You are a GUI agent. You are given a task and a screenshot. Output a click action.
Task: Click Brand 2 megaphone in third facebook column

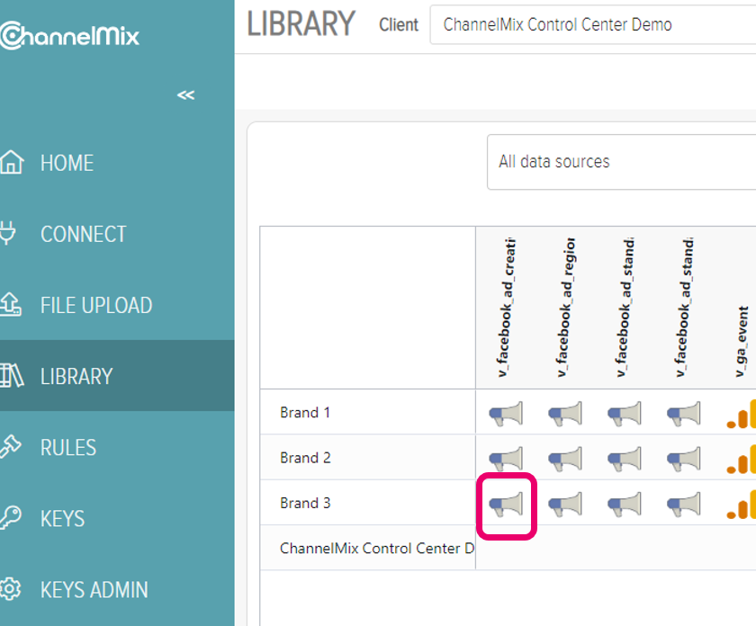(x=625, y=459)
